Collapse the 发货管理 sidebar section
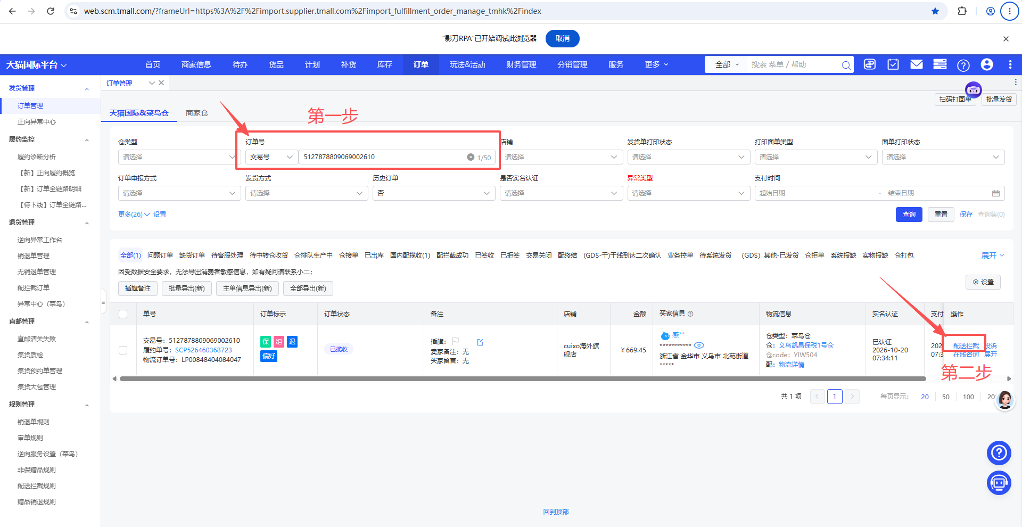Screen dimensions: 1022x527 click(x=87, y=89)
